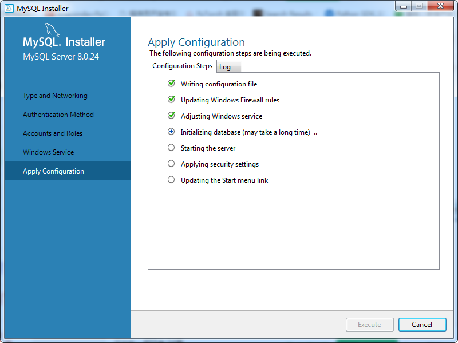Click the Execute button
The image size is (458, 343).
click(x=369, y=325)
